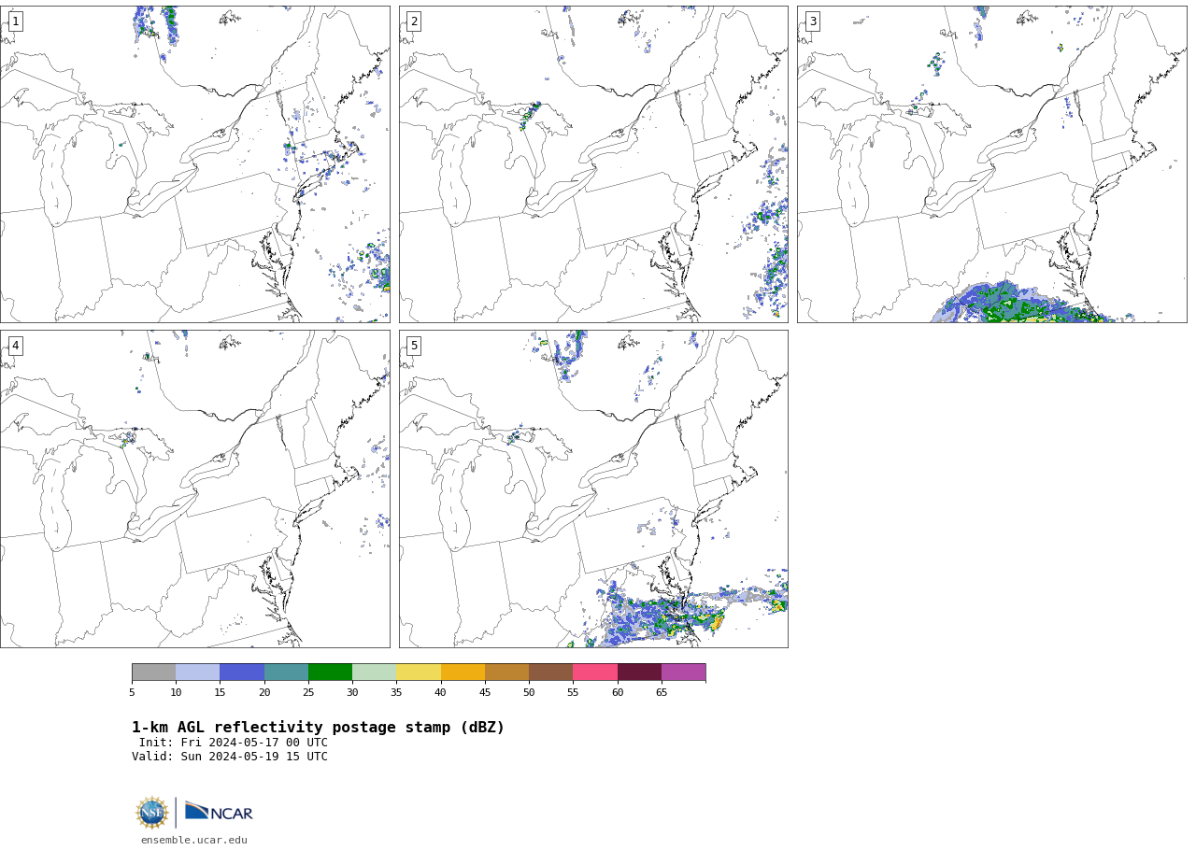
Task: Click the purple 65+ dBZ swatch
Action: pos(683,673)
